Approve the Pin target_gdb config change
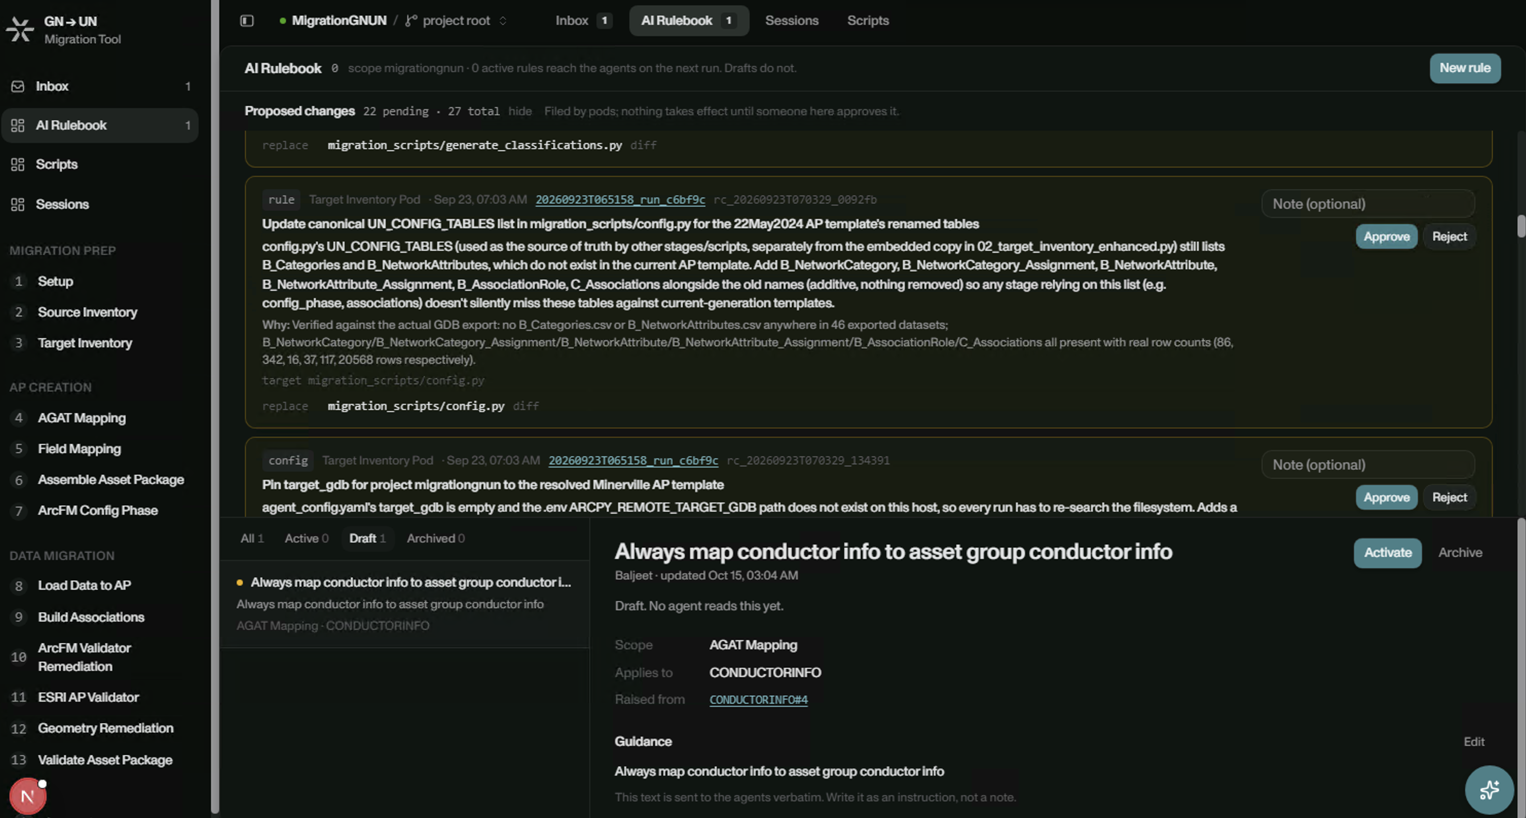This screenshot has height=818, width=1526. pyautogui.click(x=1386, y=498)
